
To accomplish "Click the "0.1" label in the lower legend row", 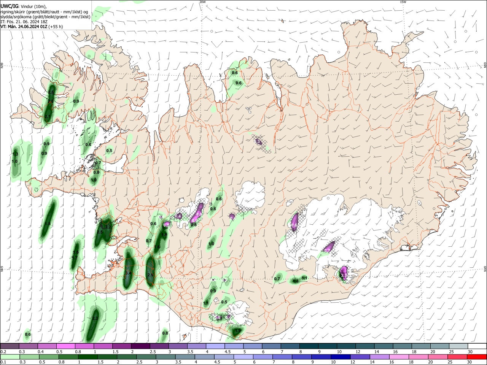I will pos(3,362).
